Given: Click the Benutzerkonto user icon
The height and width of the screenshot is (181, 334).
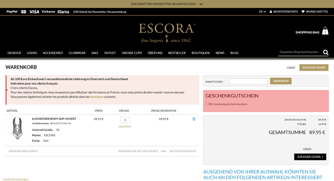Looking at the screenshot, I should (x=271, y=12).
